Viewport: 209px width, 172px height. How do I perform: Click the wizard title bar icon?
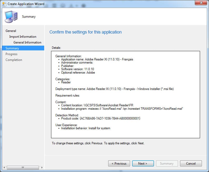(x=4, y=4)
